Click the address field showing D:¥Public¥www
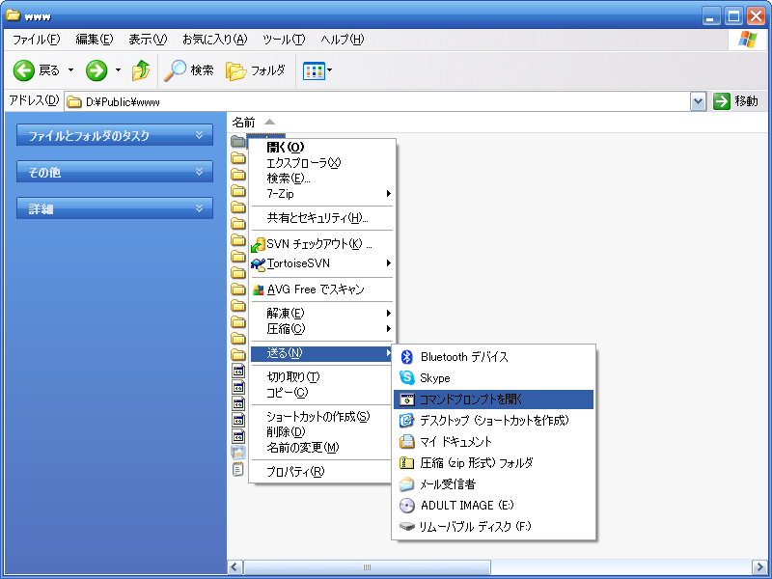772x579 pixels. (377, 102)
